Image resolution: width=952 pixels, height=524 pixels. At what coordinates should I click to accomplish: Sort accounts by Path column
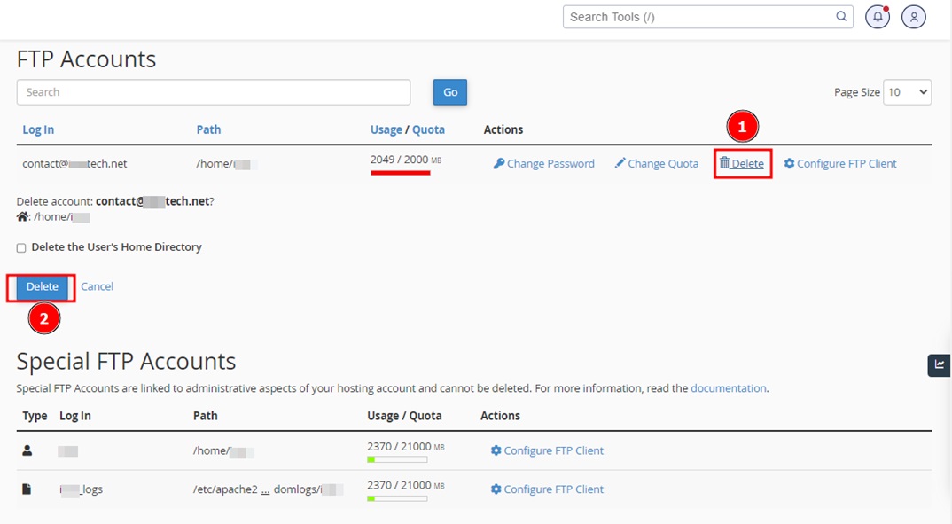click(208, 129)
